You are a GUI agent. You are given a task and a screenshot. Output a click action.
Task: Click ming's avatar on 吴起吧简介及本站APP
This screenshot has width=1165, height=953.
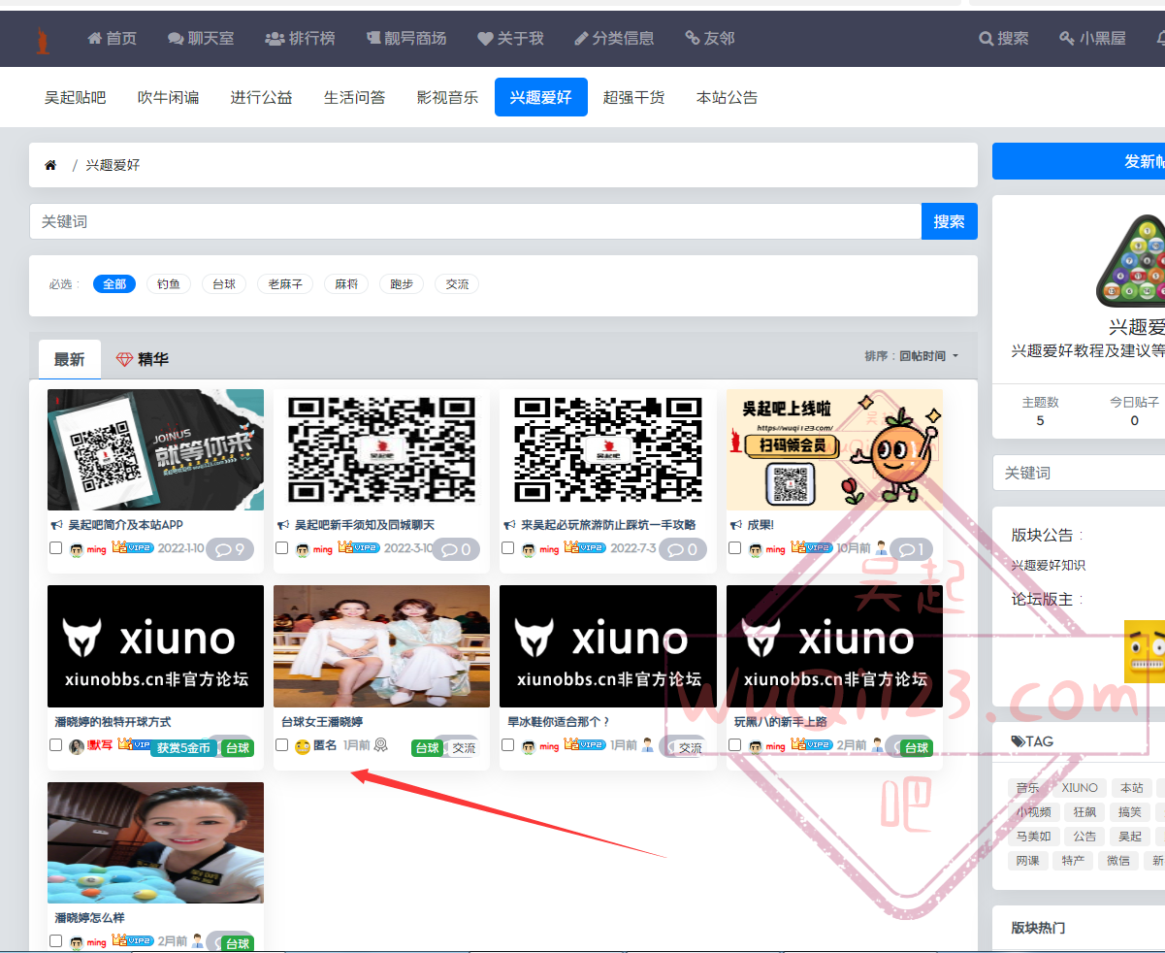click(x=76, y=549)
